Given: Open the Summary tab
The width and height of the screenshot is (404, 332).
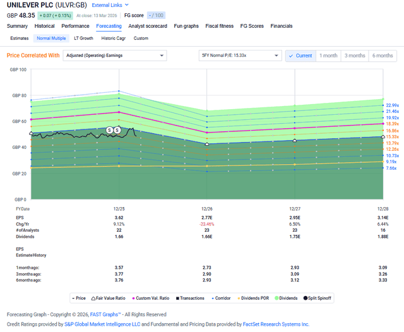Looking at the screenshot, I should click(x=17, y=26).
